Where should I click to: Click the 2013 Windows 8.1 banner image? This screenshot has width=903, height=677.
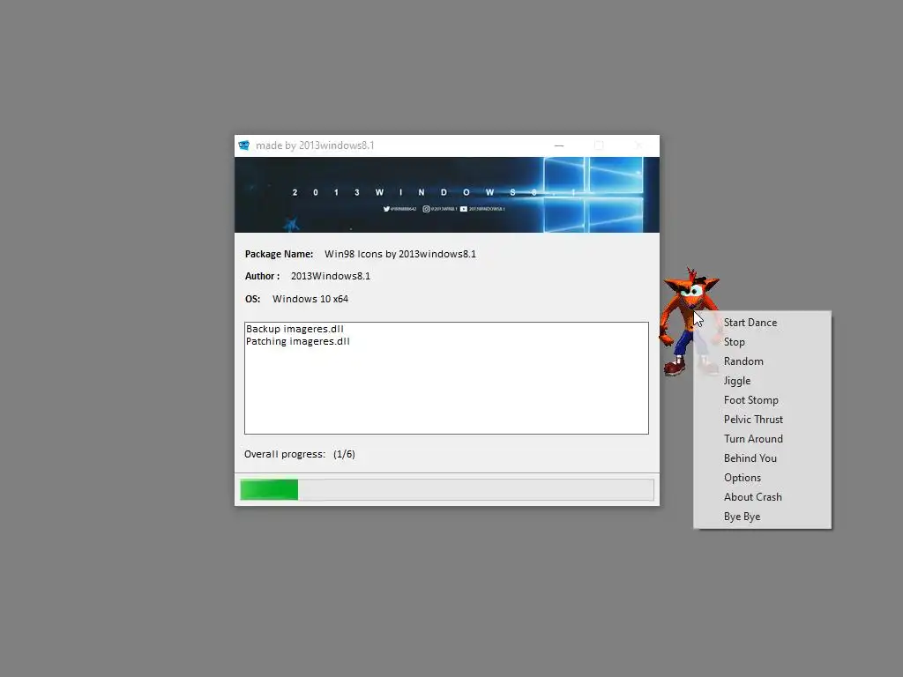(447, 195)
